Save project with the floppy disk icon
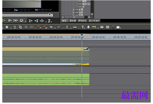This screenshot has width=153, height=104. (7, 27)
